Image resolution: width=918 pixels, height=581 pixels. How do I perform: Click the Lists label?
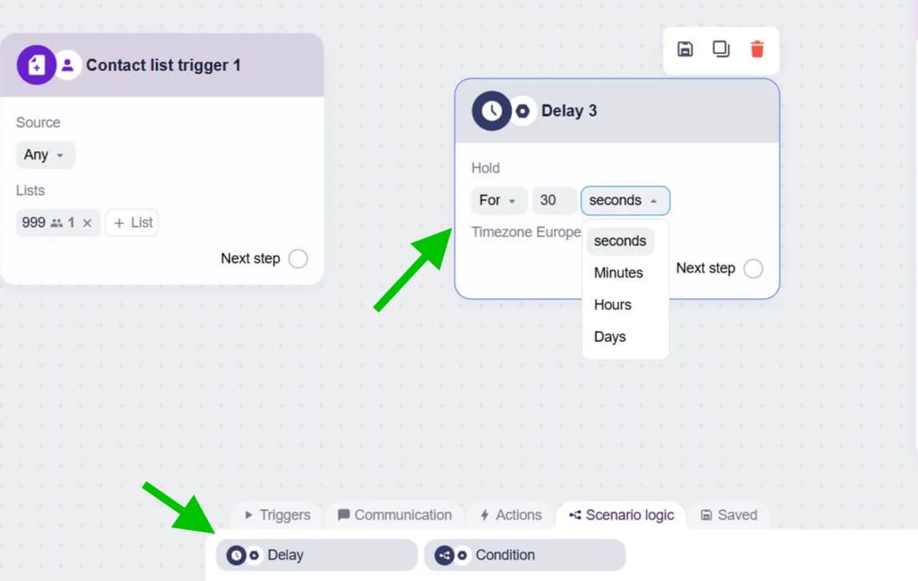click(30, 190)
